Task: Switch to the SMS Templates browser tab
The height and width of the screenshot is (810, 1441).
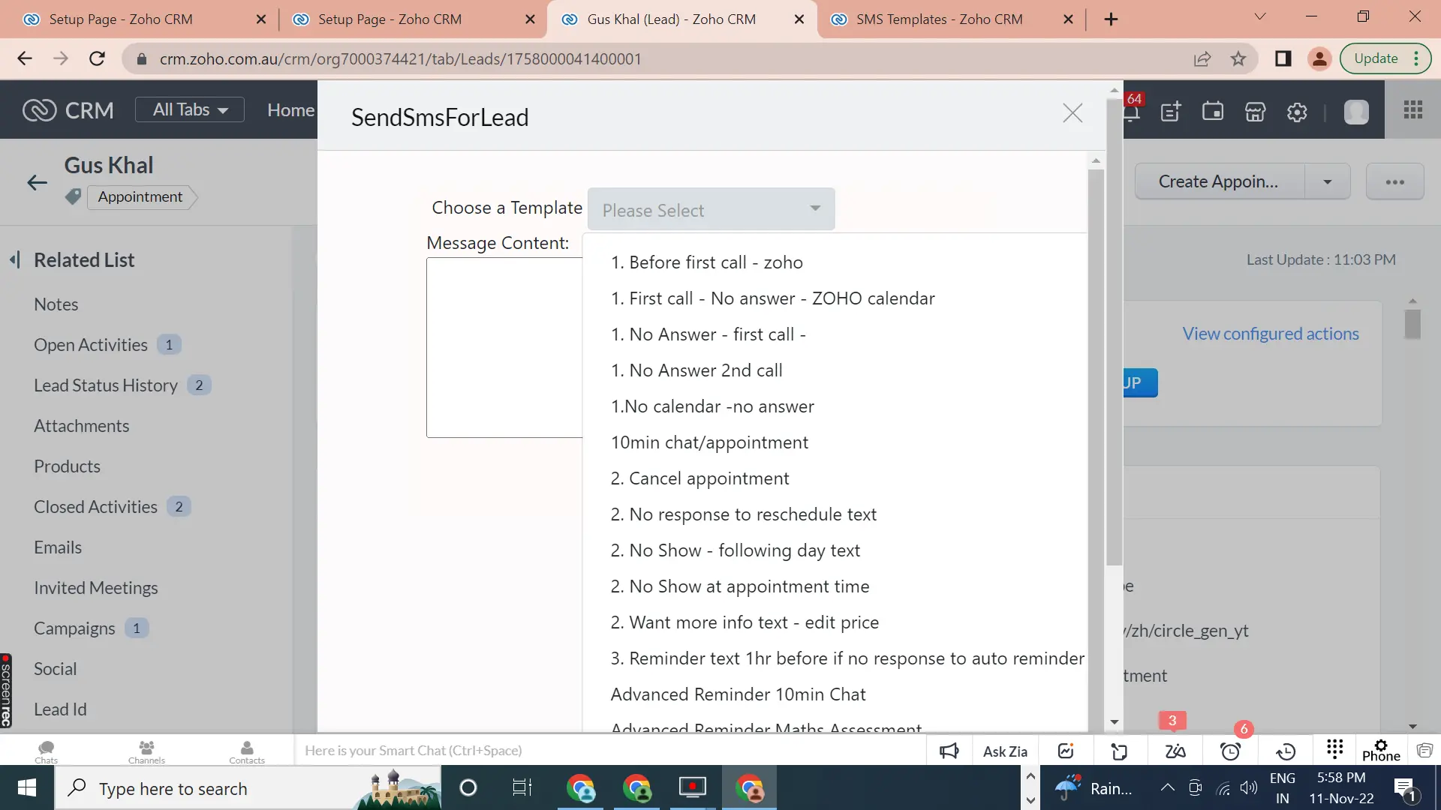Action: (x=938, y=19)
